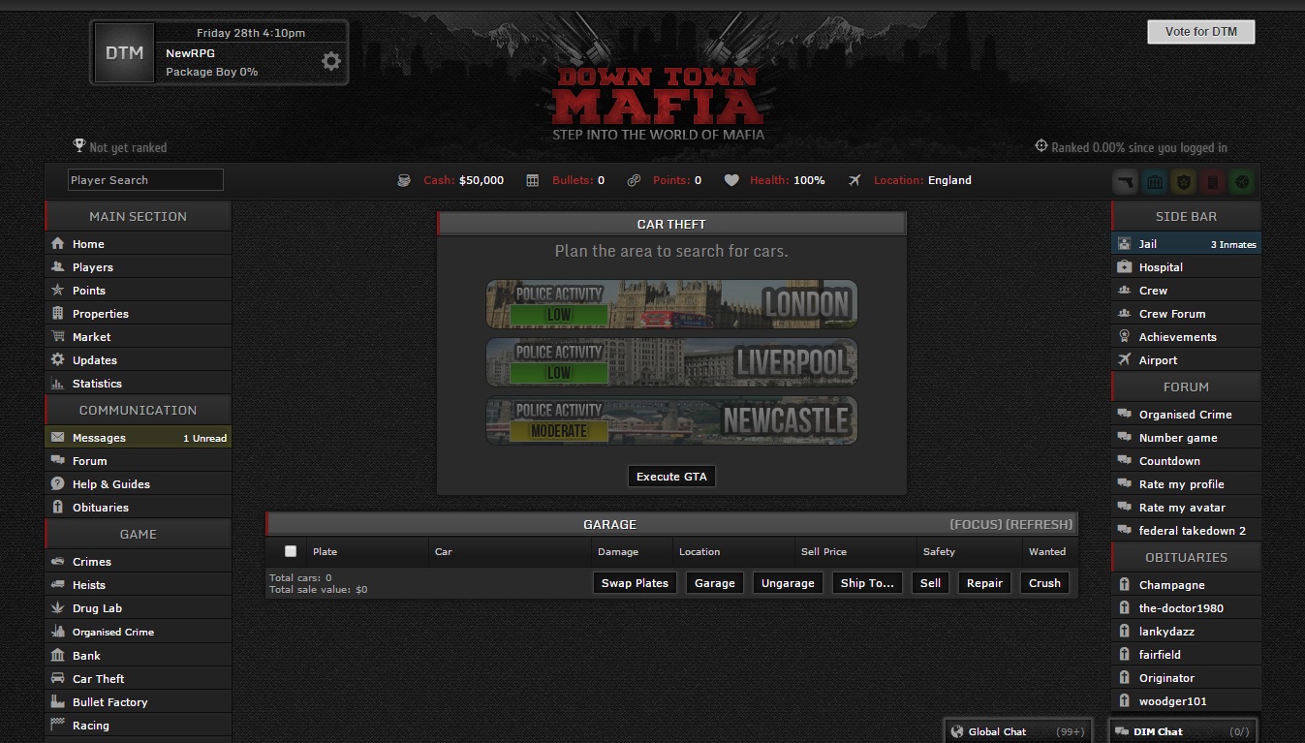
Task: Click the DTM avatar thumbnail
Action: [x=124, y=53]
